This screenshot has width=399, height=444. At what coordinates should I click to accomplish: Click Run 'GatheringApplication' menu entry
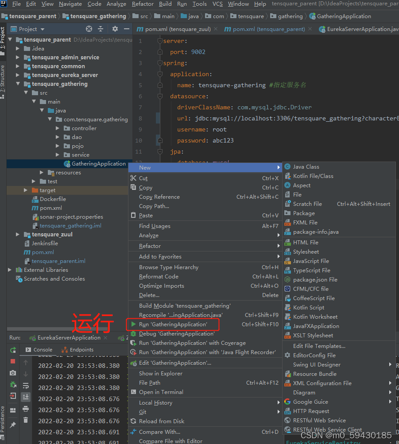point(205,324)
